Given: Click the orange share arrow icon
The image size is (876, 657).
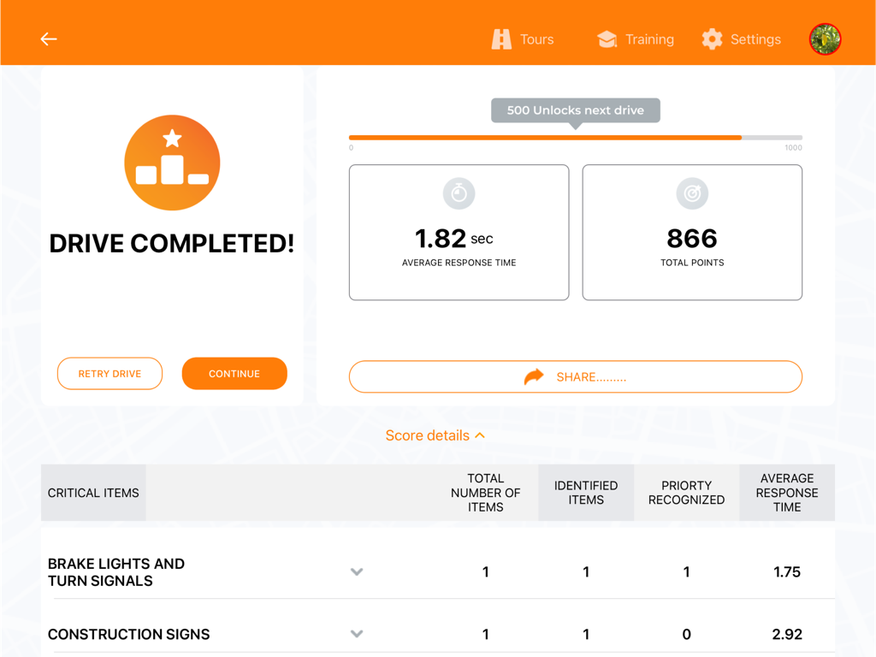Looking at the screenshot, I should (x=534, y=376).
